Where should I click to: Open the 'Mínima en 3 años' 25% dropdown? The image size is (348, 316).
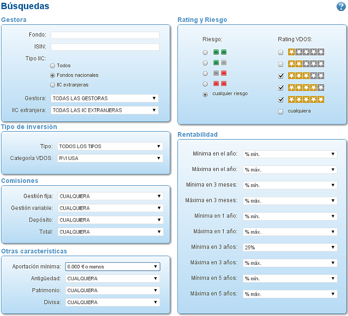(x=290, y=247)
